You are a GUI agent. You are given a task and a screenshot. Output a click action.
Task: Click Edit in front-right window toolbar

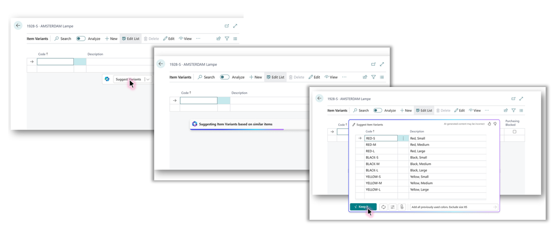pos(459,110)
